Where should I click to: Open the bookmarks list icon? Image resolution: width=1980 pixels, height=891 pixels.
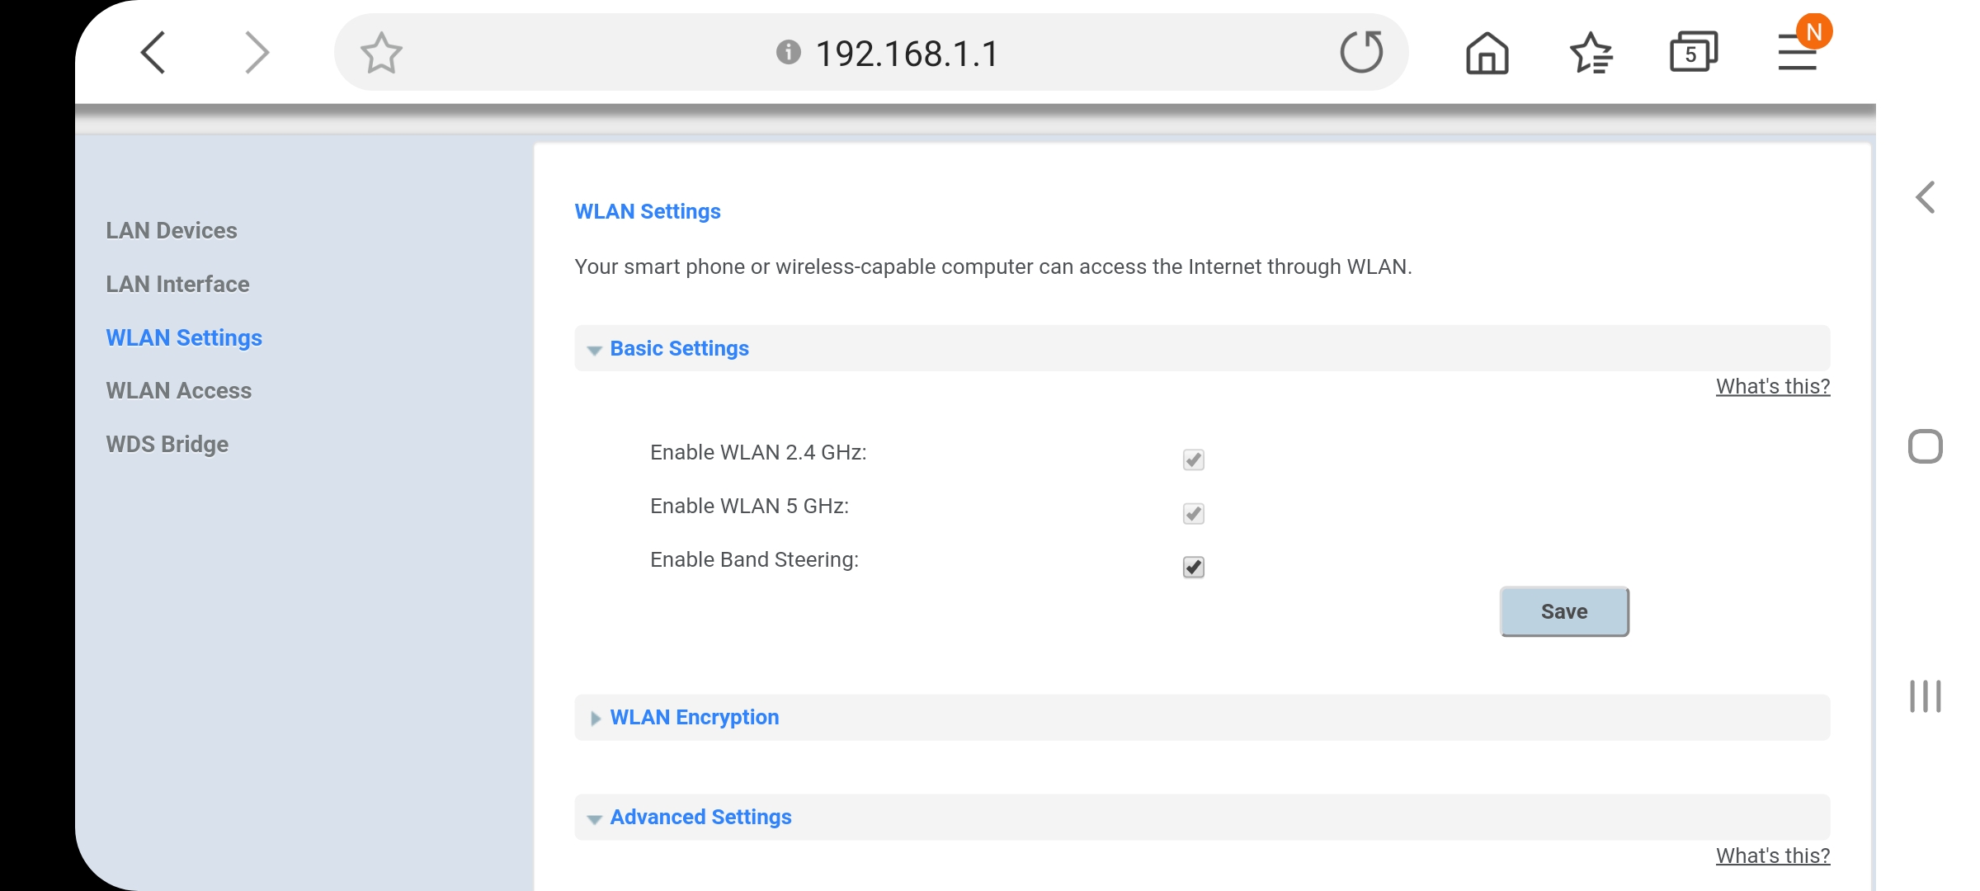tap(1591, 53)
